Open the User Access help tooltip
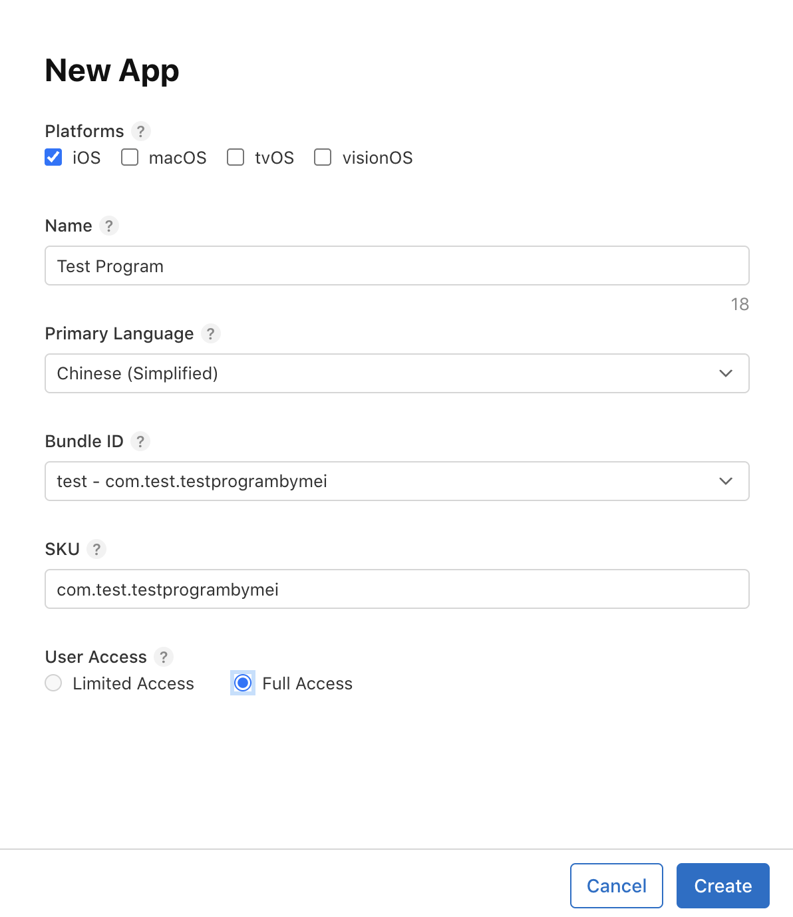 coord(164,657)
